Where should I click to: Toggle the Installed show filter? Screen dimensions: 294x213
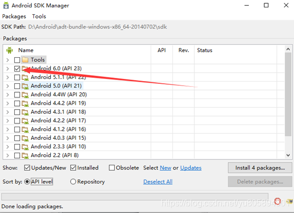73,168
